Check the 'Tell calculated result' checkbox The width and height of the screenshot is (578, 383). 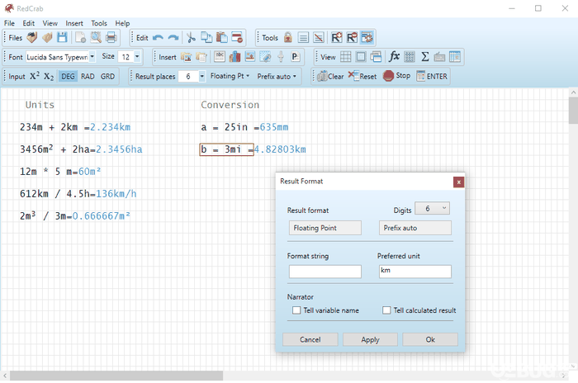pyautogui.click(x=386, y=310)
